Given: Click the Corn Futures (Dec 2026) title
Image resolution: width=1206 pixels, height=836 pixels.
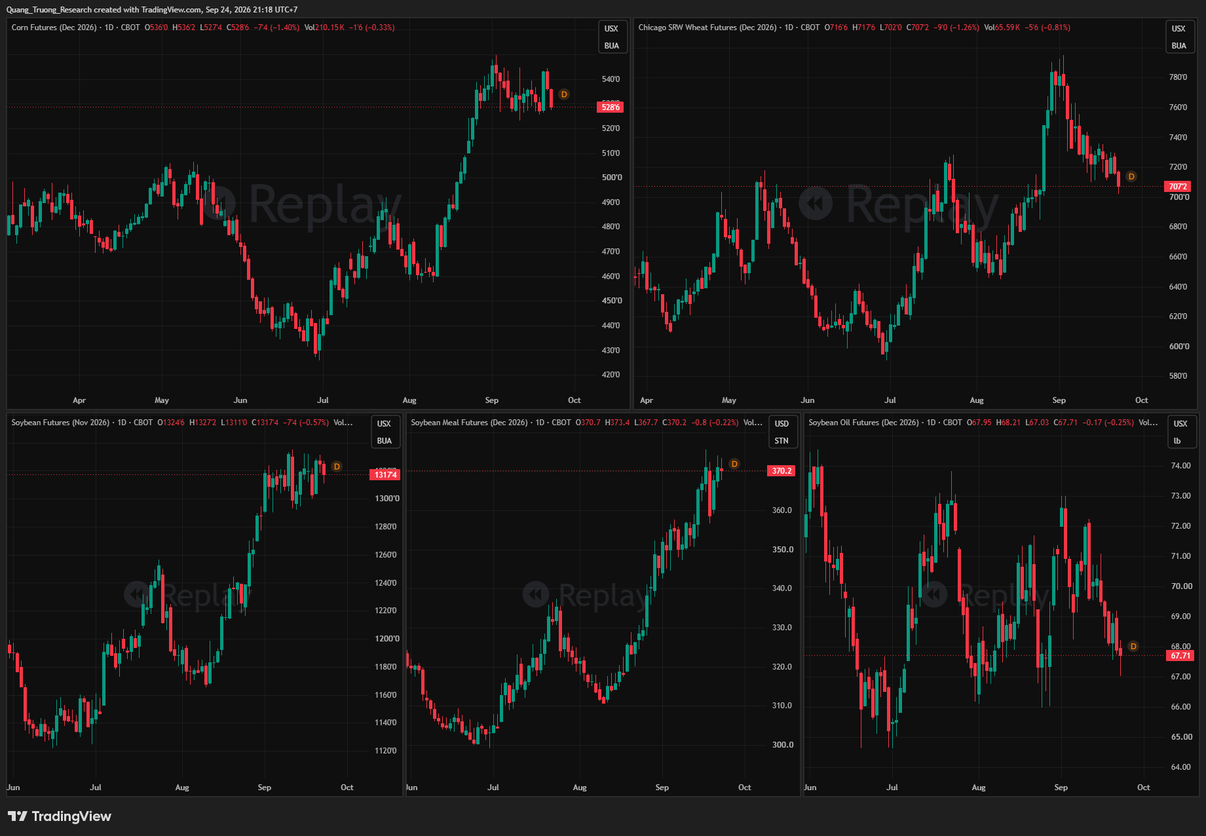Looking at the screenshot, I should (54, 28).
